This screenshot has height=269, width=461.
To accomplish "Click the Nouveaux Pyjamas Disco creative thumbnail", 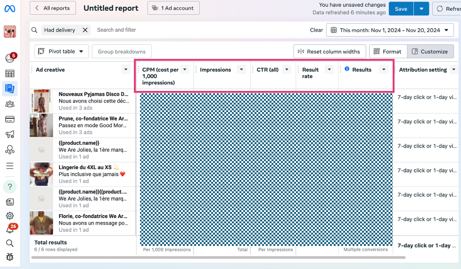I will [41, 101].
